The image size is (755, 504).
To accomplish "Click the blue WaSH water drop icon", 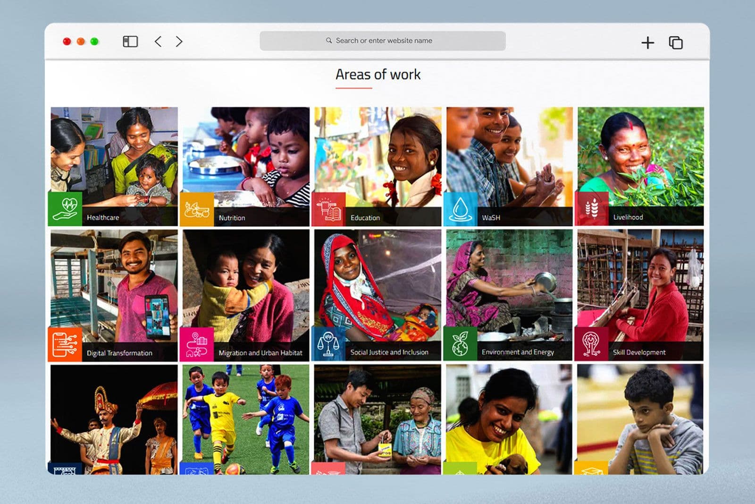I will (460, 209).
